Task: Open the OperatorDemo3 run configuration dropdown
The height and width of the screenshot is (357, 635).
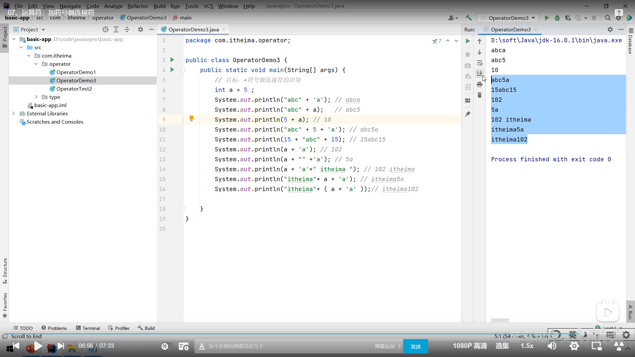Action: [x=509, y=18]
